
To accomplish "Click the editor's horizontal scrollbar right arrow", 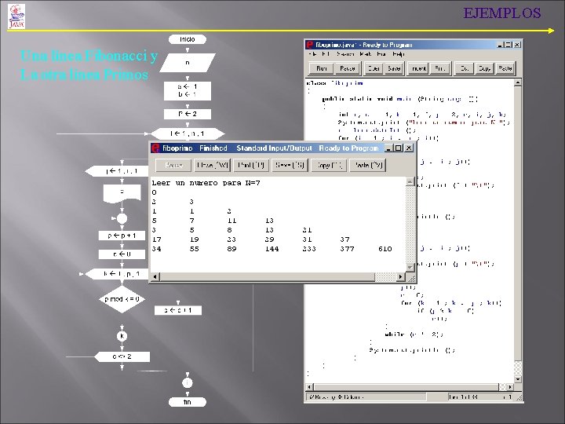I will tap(510, 387).
